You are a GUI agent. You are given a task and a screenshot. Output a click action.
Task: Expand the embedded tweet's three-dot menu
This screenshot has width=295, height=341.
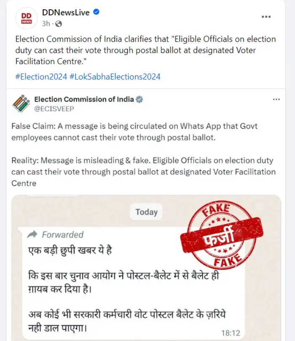click(276, 100)
